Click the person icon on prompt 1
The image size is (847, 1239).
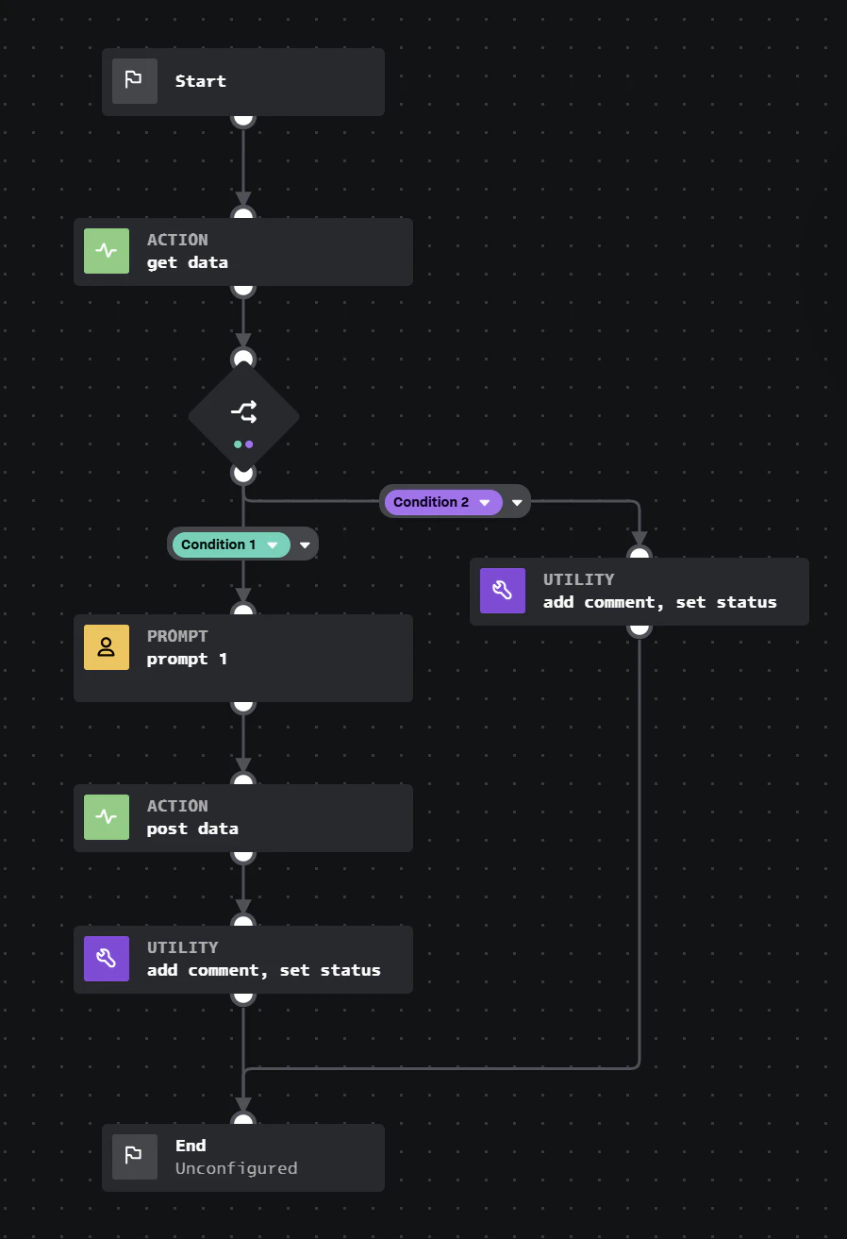(x=107, y=647)
